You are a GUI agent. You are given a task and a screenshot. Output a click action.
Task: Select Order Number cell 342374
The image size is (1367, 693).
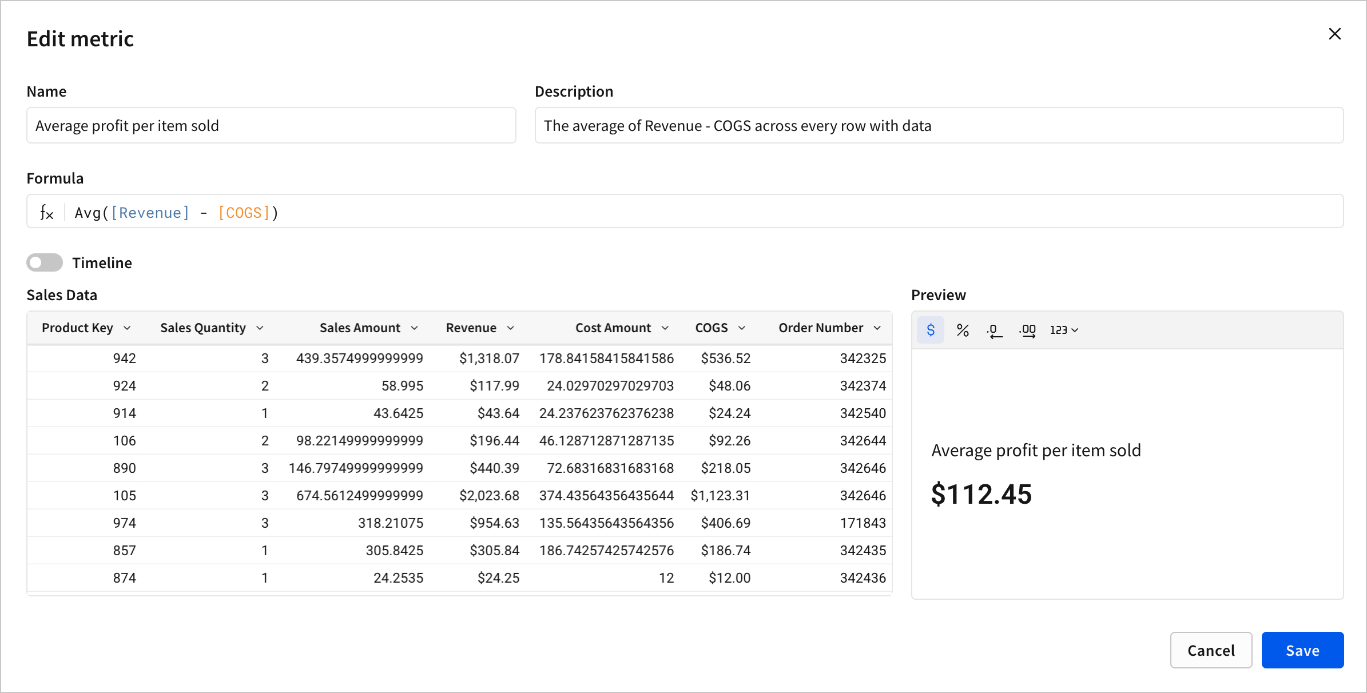(x=863, y=386)
